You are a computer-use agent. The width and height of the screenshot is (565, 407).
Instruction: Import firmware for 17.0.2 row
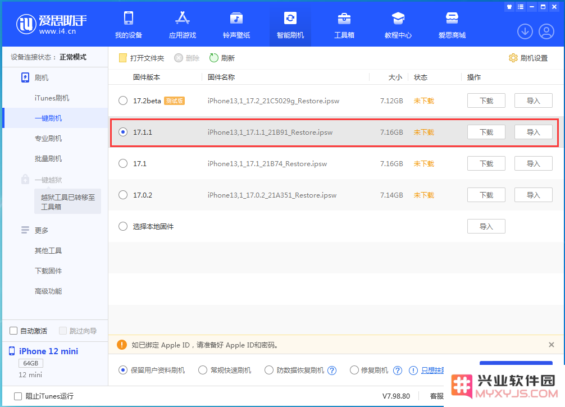(534, 194)
